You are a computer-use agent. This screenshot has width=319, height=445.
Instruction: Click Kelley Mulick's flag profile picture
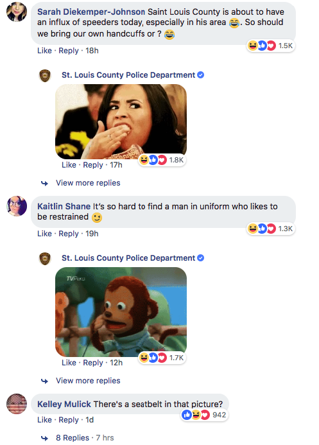coord(17,403)
